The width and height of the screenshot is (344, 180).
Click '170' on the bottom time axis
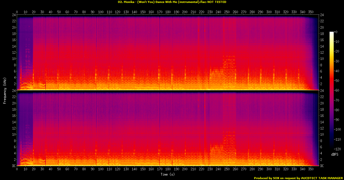click(x=160, y=169)
